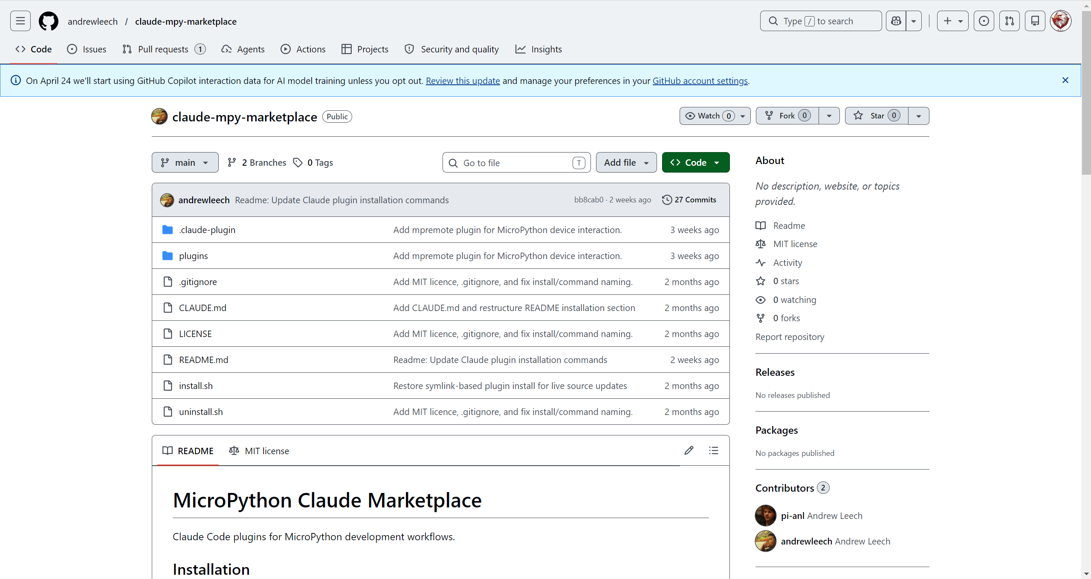The height and width of the screenshot is (579, 1091).
Task: Open the notifications inbox icon
Action: 1035,21
